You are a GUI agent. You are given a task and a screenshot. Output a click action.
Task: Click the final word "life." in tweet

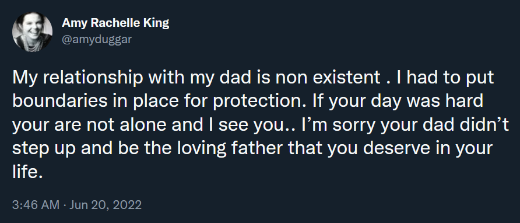coord(28,170)
